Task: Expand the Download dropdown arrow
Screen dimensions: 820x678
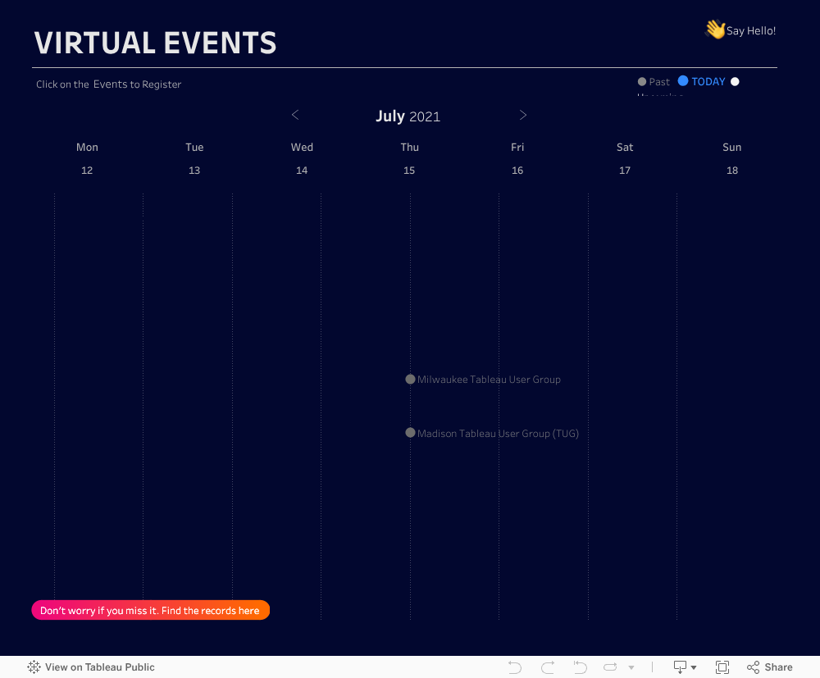Action: pos(694,667)
